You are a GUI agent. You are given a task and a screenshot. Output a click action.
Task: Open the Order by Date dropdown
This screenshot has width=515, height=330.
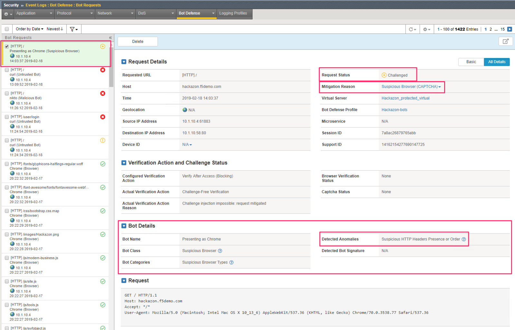pyautogui.click(x=29, y=29)
